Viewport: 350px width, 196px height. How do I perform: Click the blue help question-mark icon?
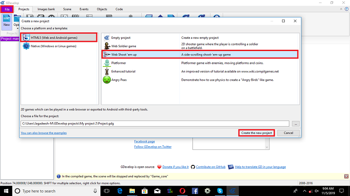point(346,9)
